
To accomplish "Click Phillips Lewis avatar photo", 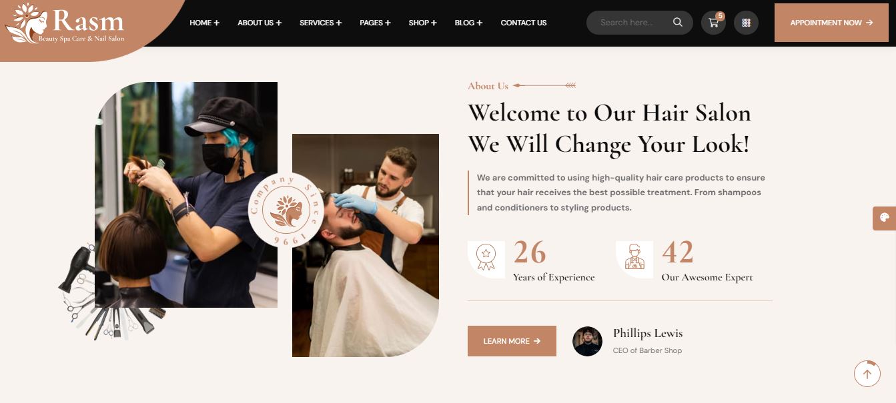I will [x=587, y=341].
